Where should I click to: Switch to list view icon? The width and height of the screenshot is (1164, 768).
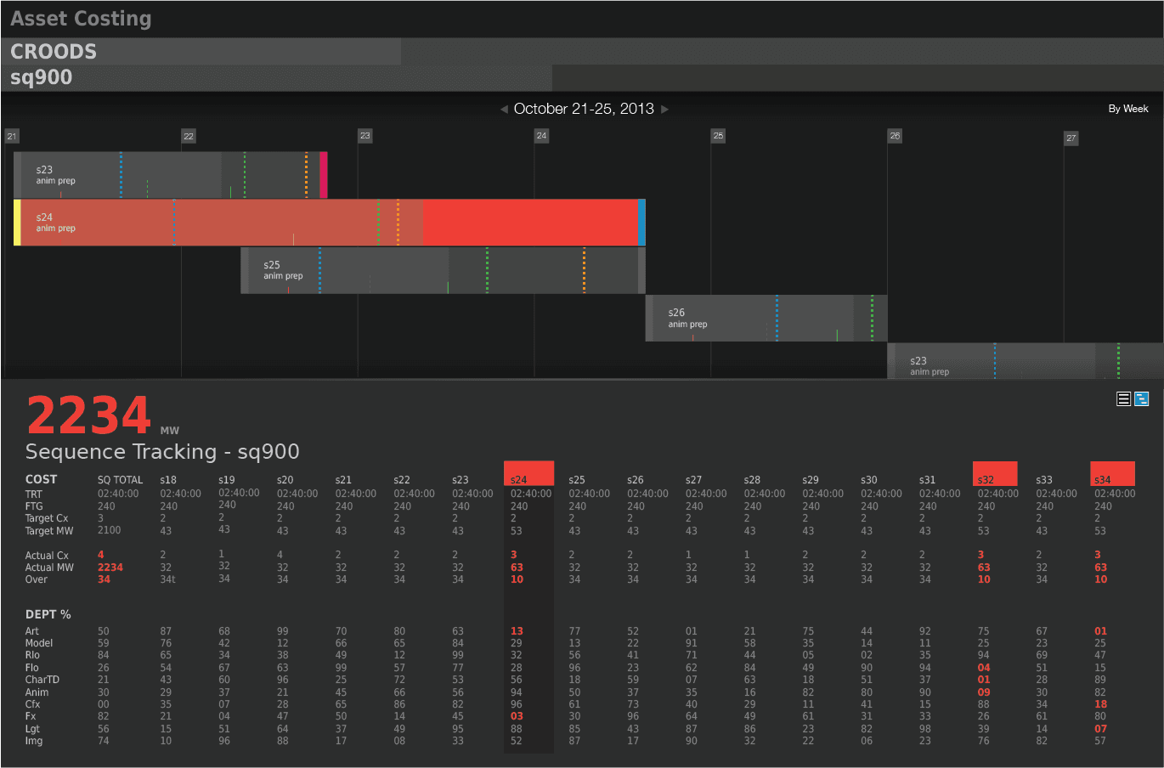tap(1123, 398)
